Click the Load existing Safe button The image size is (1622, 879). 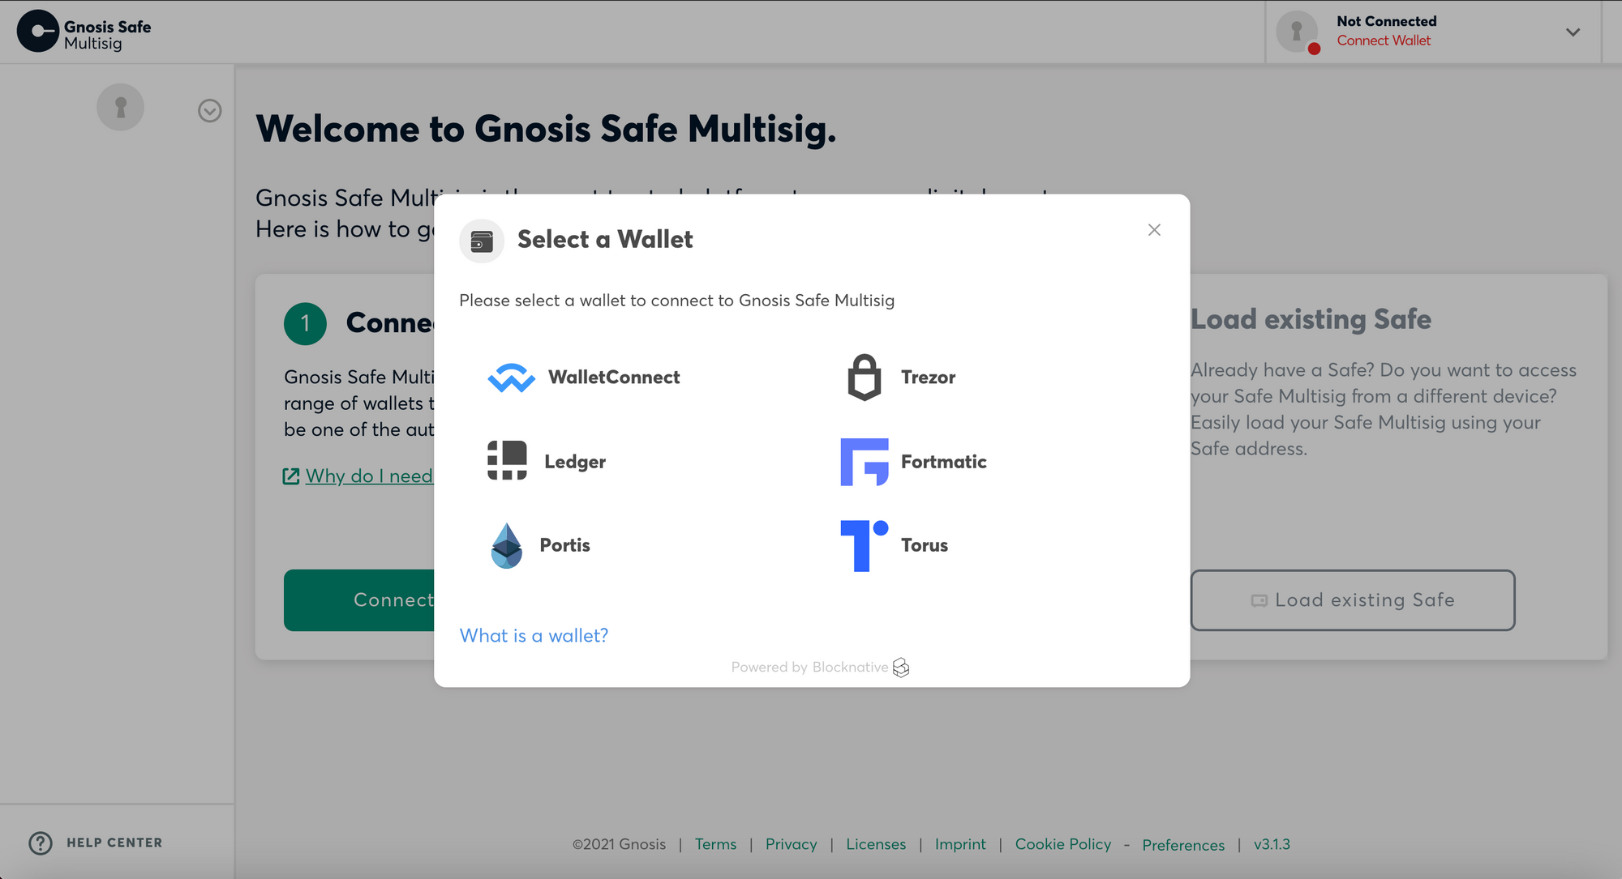tap(1352, 600)
